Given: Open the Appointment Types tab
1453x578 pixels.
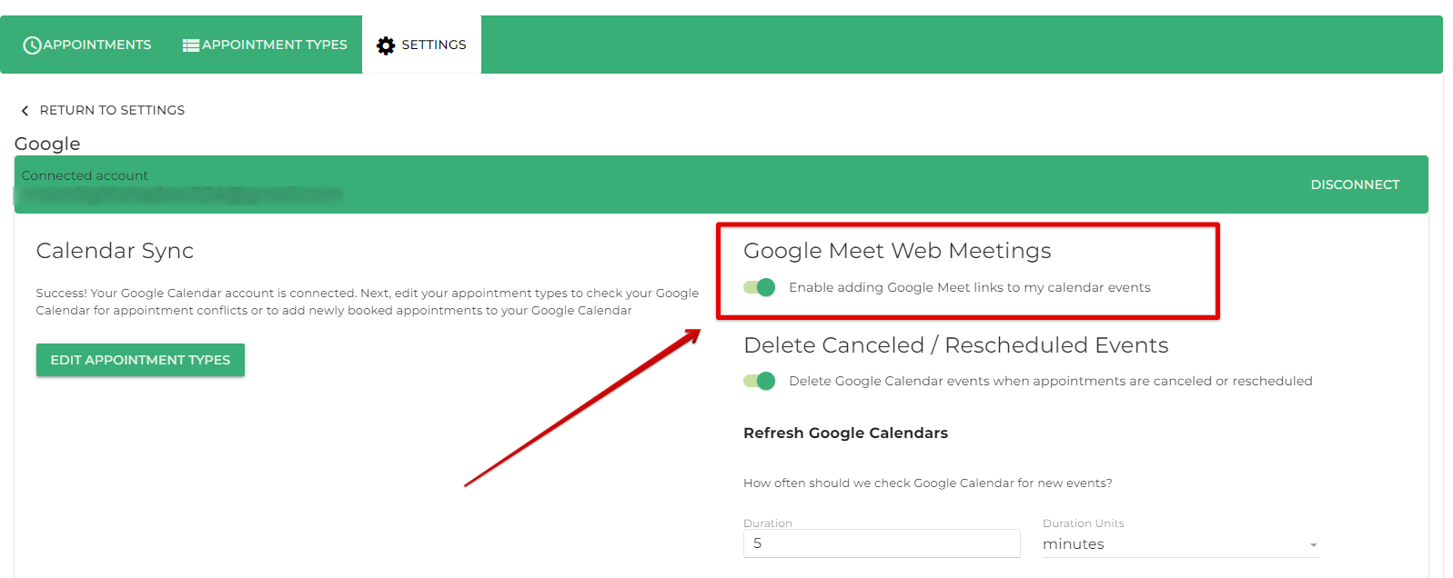Looking at the screenshot, I should pos(265,44).
